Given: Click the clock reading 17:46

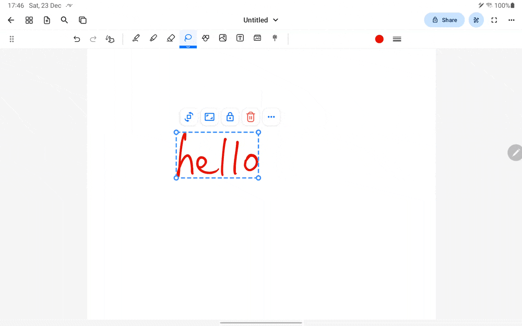Looking at the screenshot, I should pos(16,6).
